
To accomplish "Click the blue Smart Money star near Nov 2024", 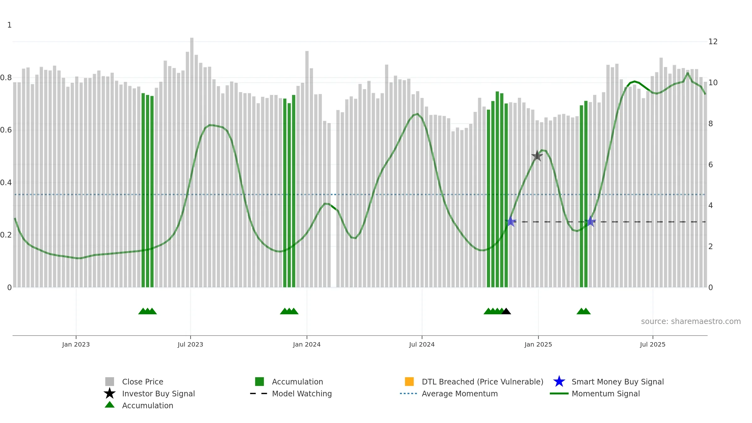I will (x=511, y=222).
